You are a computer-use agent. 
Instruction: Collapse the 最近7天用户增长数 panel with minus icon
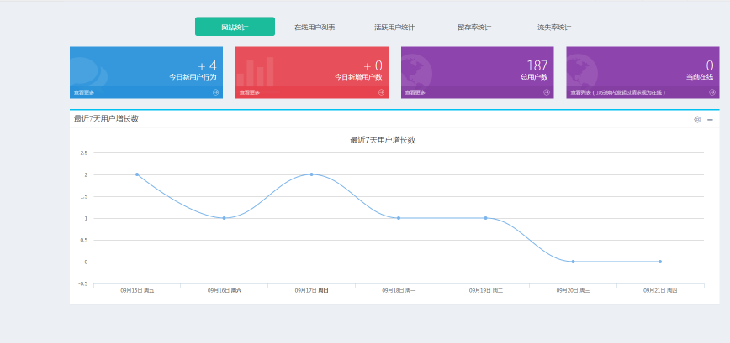[x=710, y=120]
